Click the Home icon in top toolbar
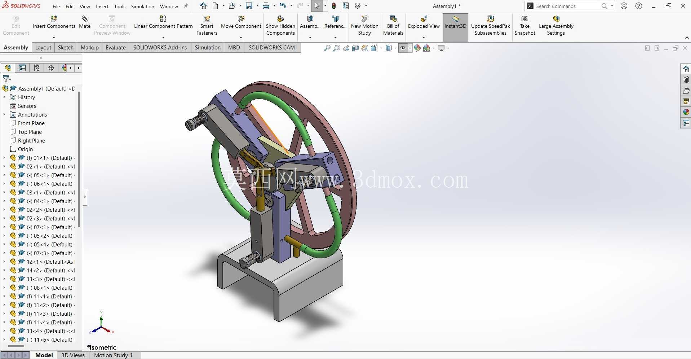Image resolution: width=691 pixels, height=359 pixels. [203, 6]
